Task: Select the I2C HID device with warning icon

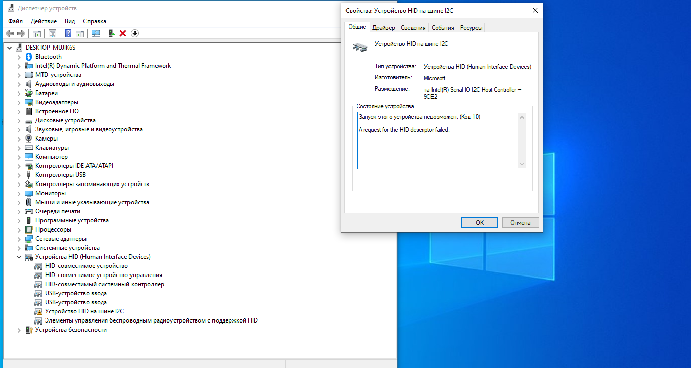Action: 84,311
